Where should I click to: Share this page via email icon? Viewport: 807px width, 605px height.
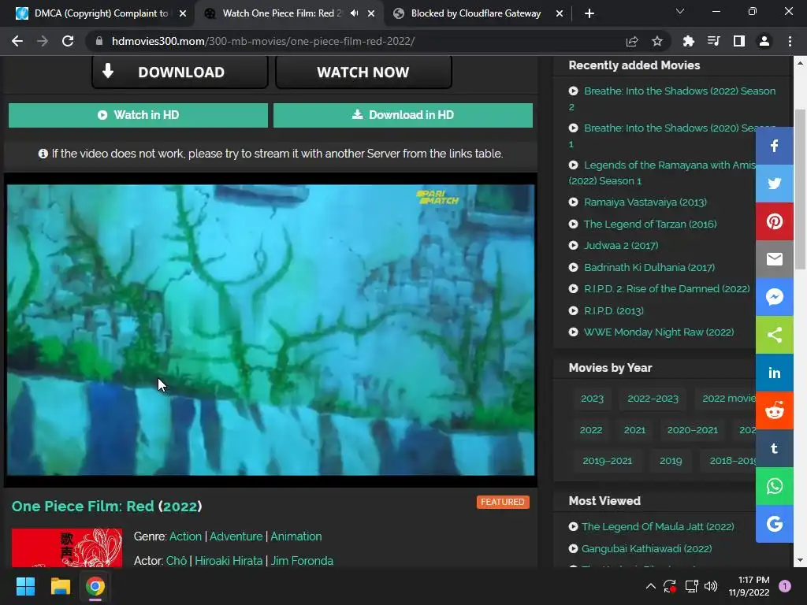(774, 259)
